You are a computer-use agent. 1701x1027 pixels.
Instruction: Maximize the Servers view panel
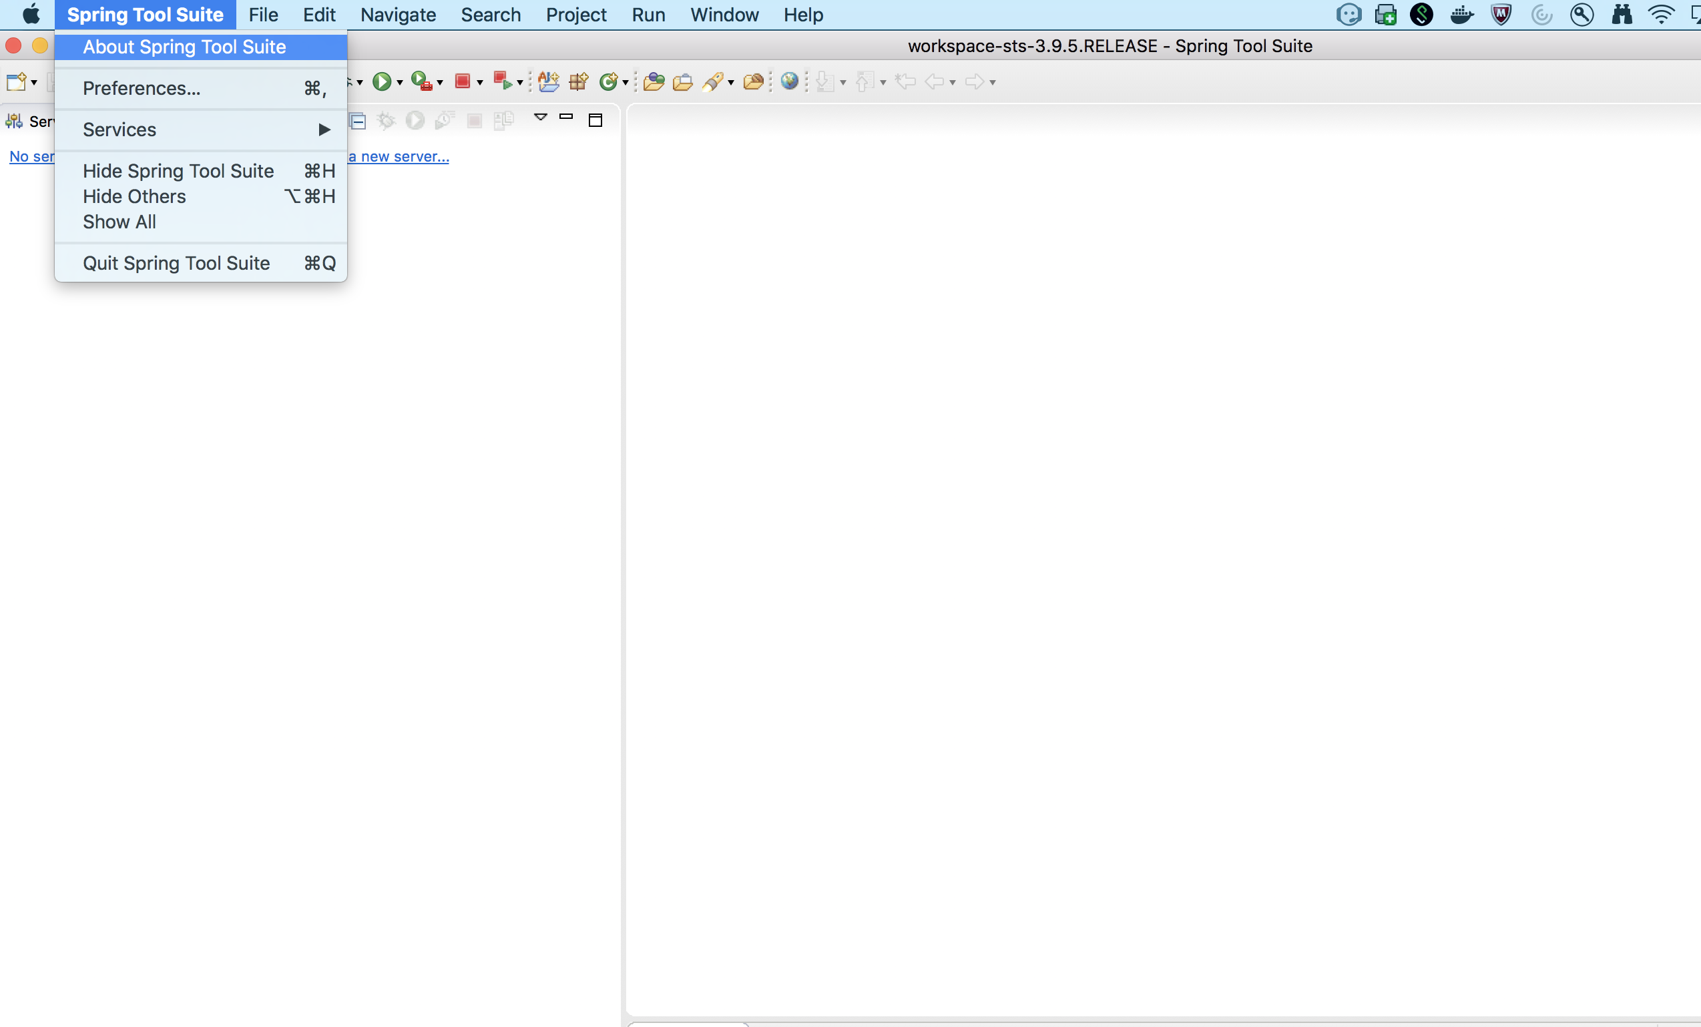[x=595, y=120]
